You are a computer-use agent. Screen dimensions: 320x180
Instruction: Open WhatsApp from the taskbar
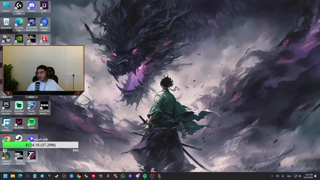click(123, 176)
